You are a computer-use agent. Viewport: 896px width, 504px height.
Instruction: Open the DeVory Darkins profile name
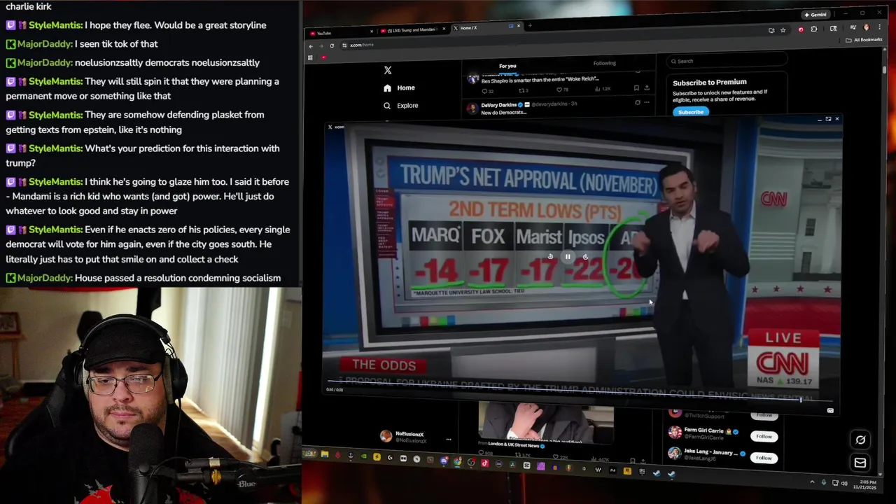click(x=498, y=105)
